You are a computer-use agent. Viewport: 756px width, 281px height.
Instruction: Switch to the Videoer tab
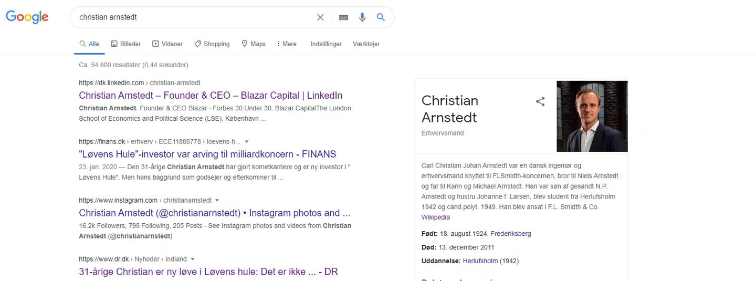click(x=167, y=44)
